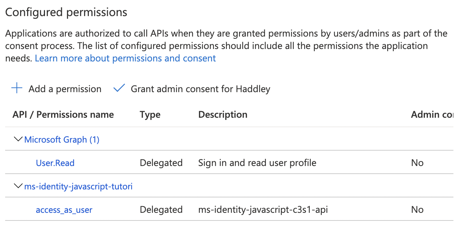The width and height of the screenshot is (460, 234).
Task: Open the access_as_user permission
Action: click(64, 210)
